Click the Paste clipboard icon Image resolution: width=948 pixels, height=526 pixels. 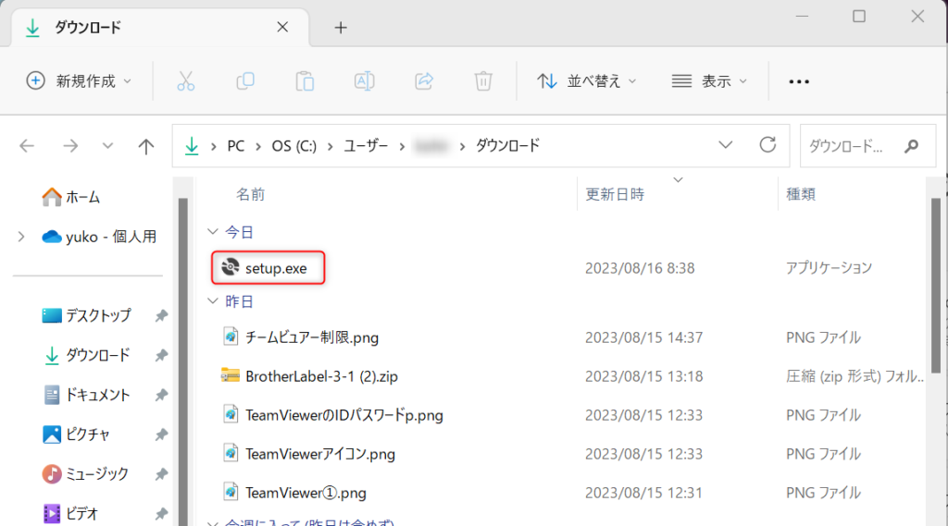[304, 81]
